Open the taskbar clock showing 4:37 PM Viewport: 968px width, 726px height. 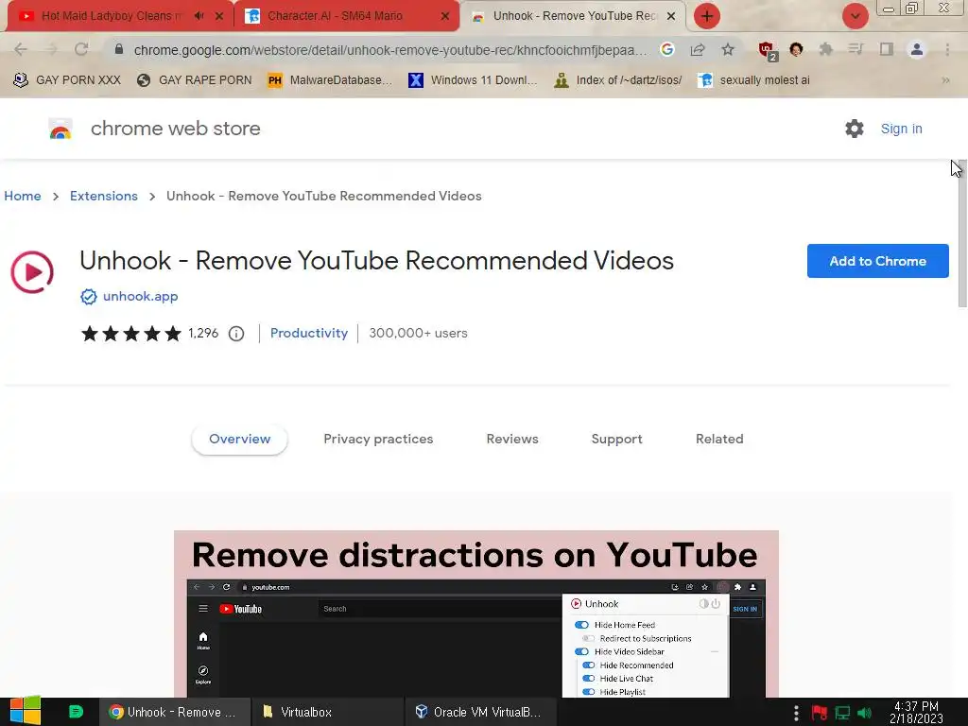point(916,713)
